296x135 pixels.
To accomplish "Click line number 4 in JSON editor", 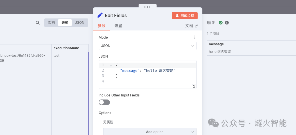I will [x=103, y=81].
